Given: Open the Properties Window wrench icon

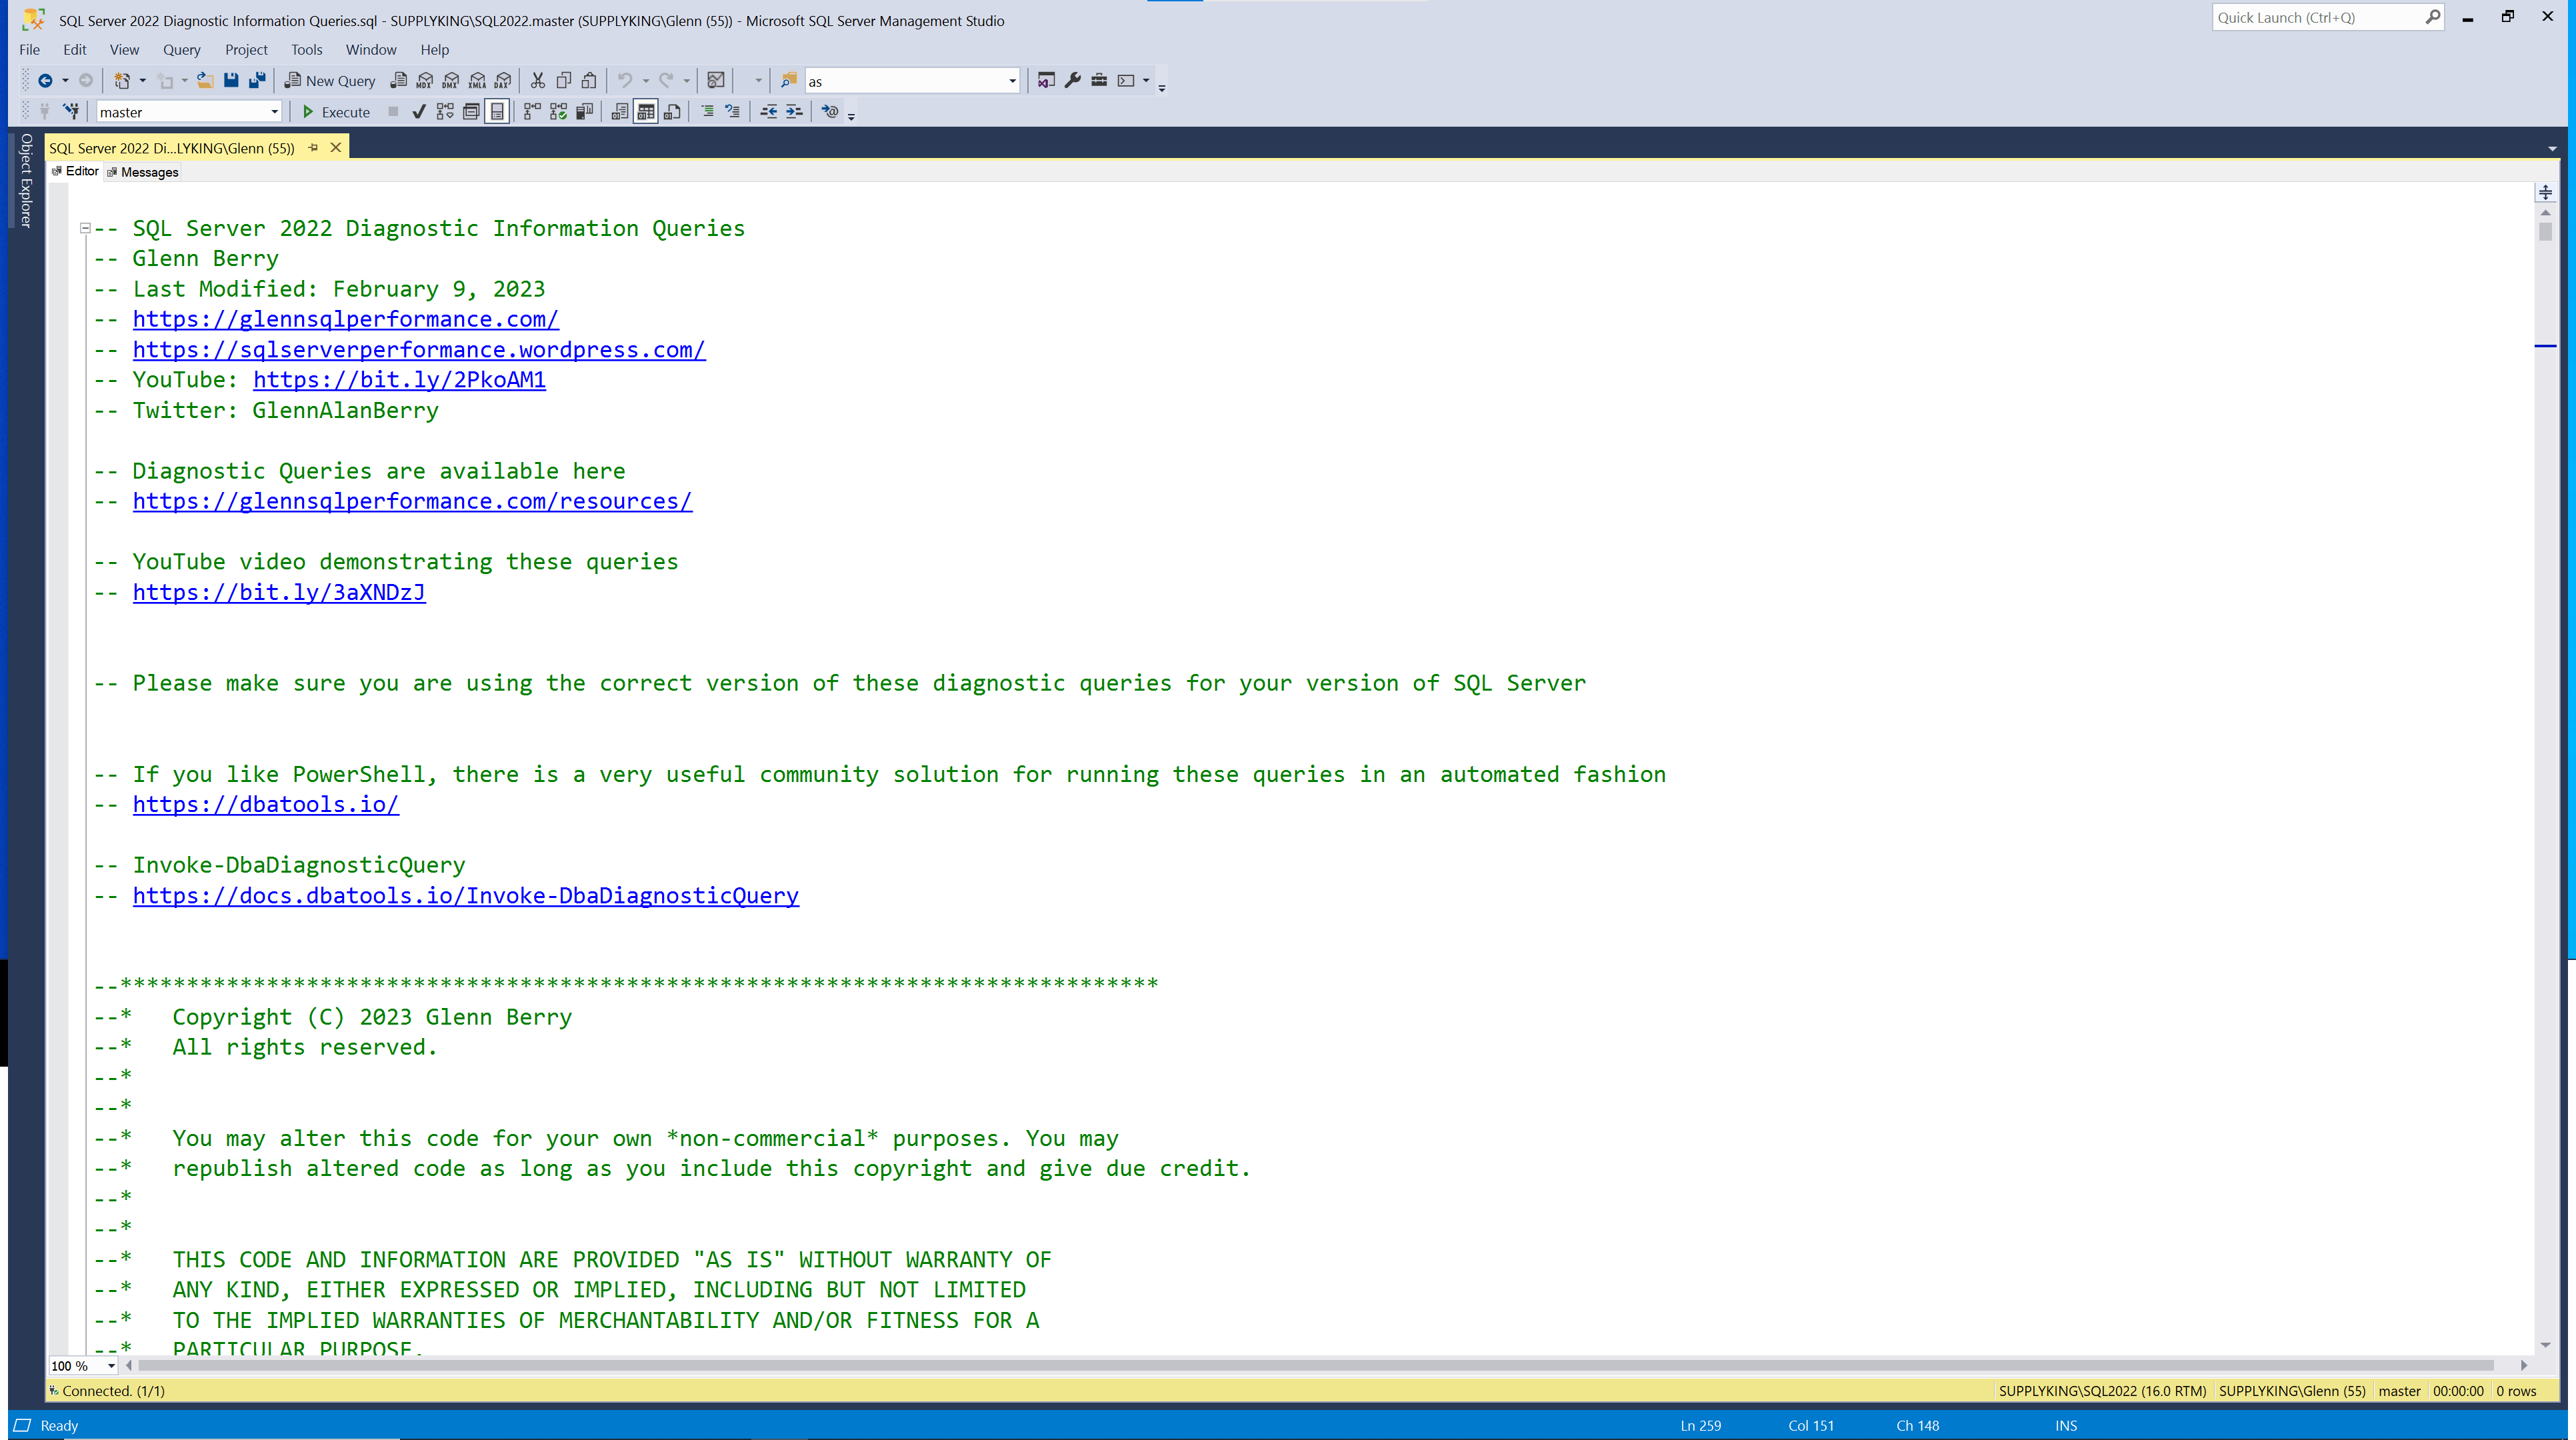Looking at the screenshot, I should pos(1073,81).
